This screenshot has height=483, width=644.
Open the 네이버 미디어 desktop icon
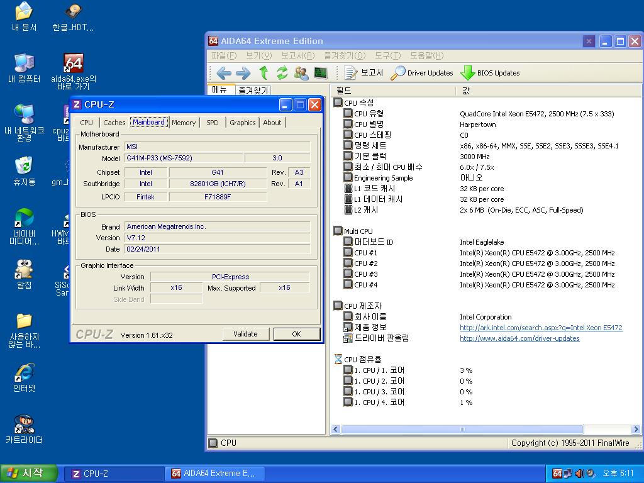[25, 226]
